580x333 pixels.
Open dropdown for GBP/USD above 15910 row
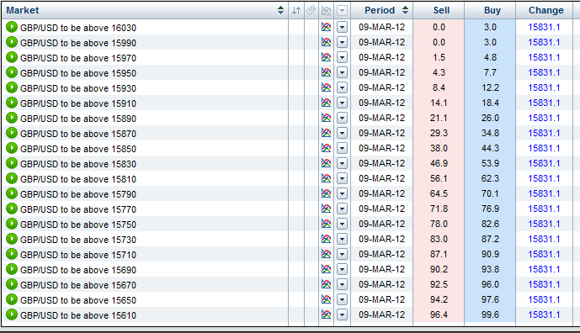(x=342, y=103)
